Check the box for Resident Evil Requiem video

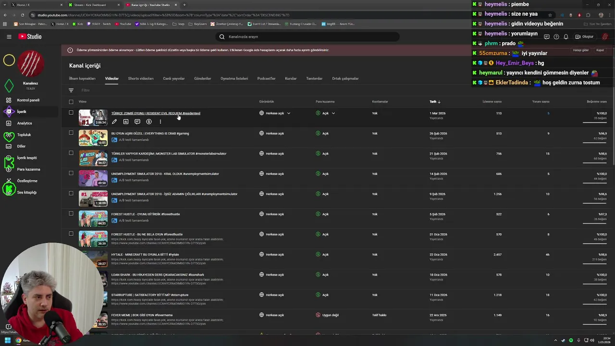coord(71,113)
